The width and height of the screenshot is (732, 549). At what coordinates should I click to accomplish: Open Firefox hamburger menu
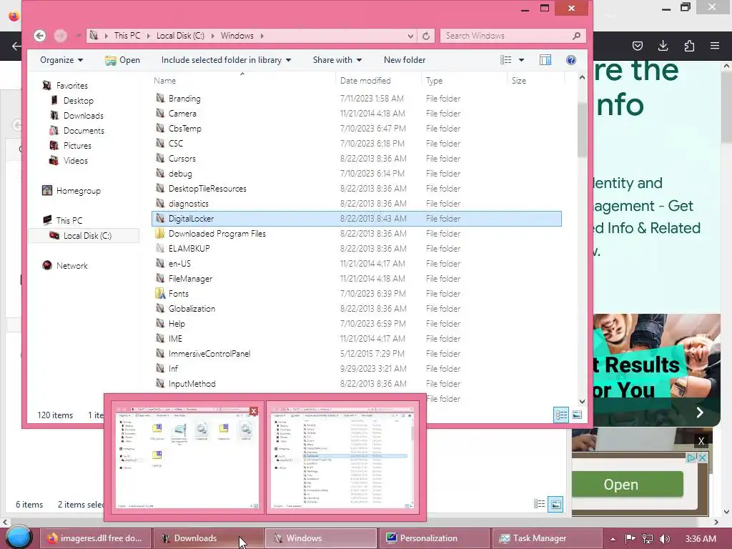pos(715,46)
